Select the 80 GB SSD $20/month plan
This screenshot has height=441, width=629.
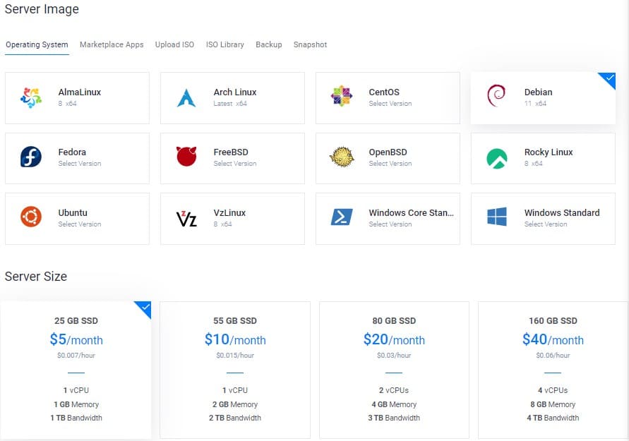[x=394, y=370]
